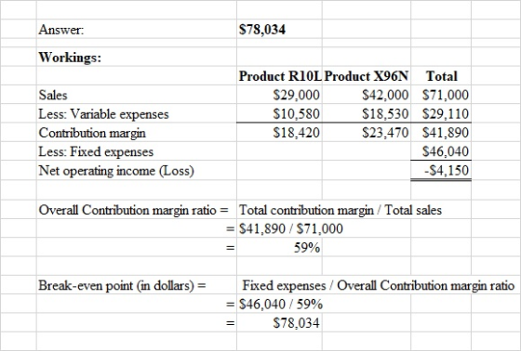Click Product R10L sales value $29,000
521x351 pixels.
(x=297, y=96)
